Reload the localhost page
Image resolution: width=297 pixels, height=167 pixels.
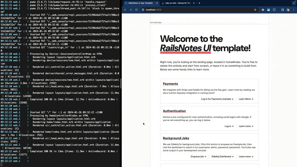136,10
